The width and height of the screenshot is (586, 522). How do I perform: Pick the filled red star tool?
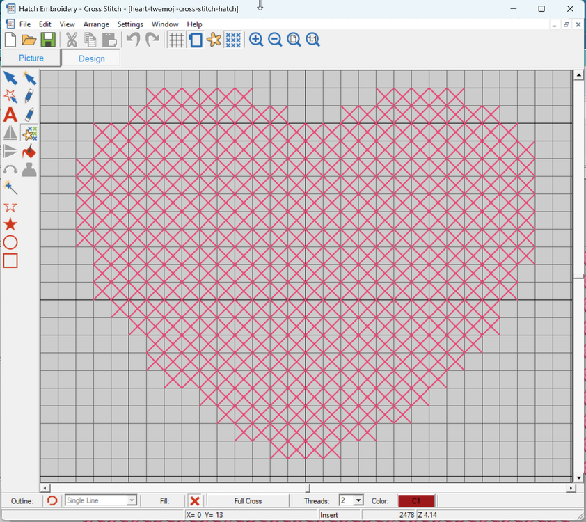pos(10,224)
